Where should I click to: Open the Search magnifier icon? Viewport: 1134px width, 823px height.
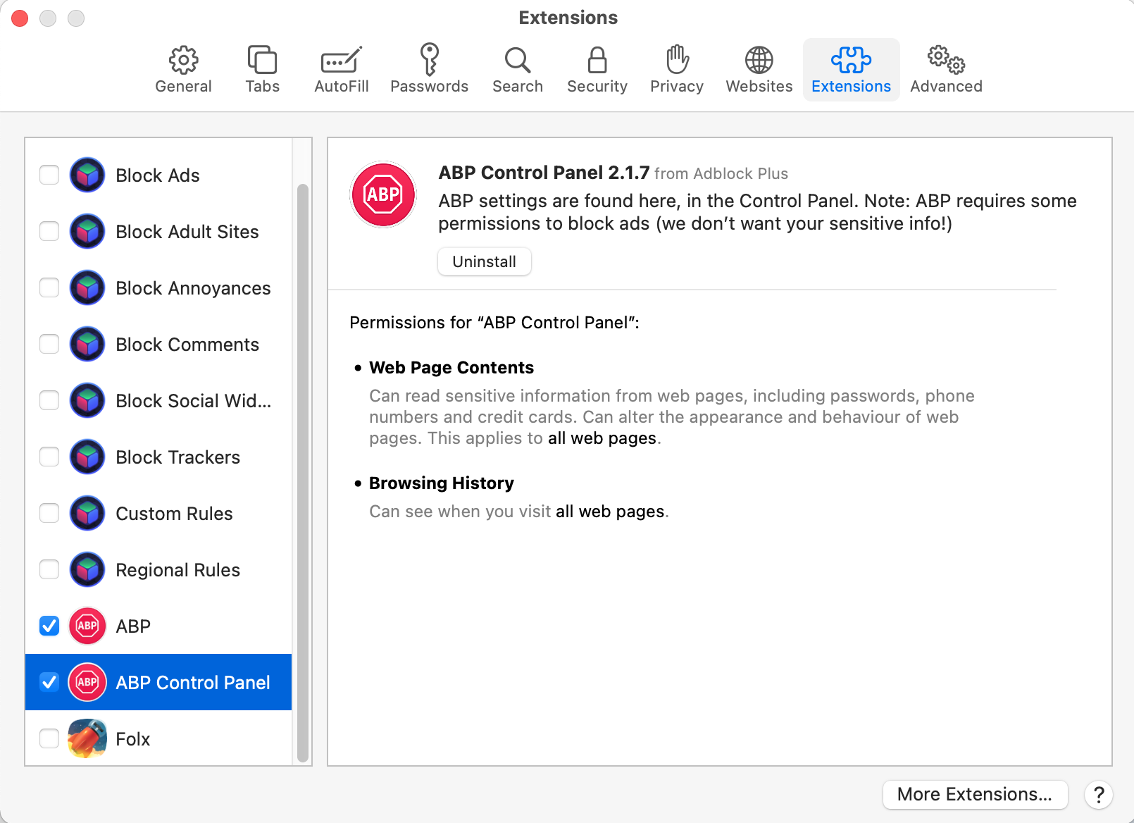[518, 60]
